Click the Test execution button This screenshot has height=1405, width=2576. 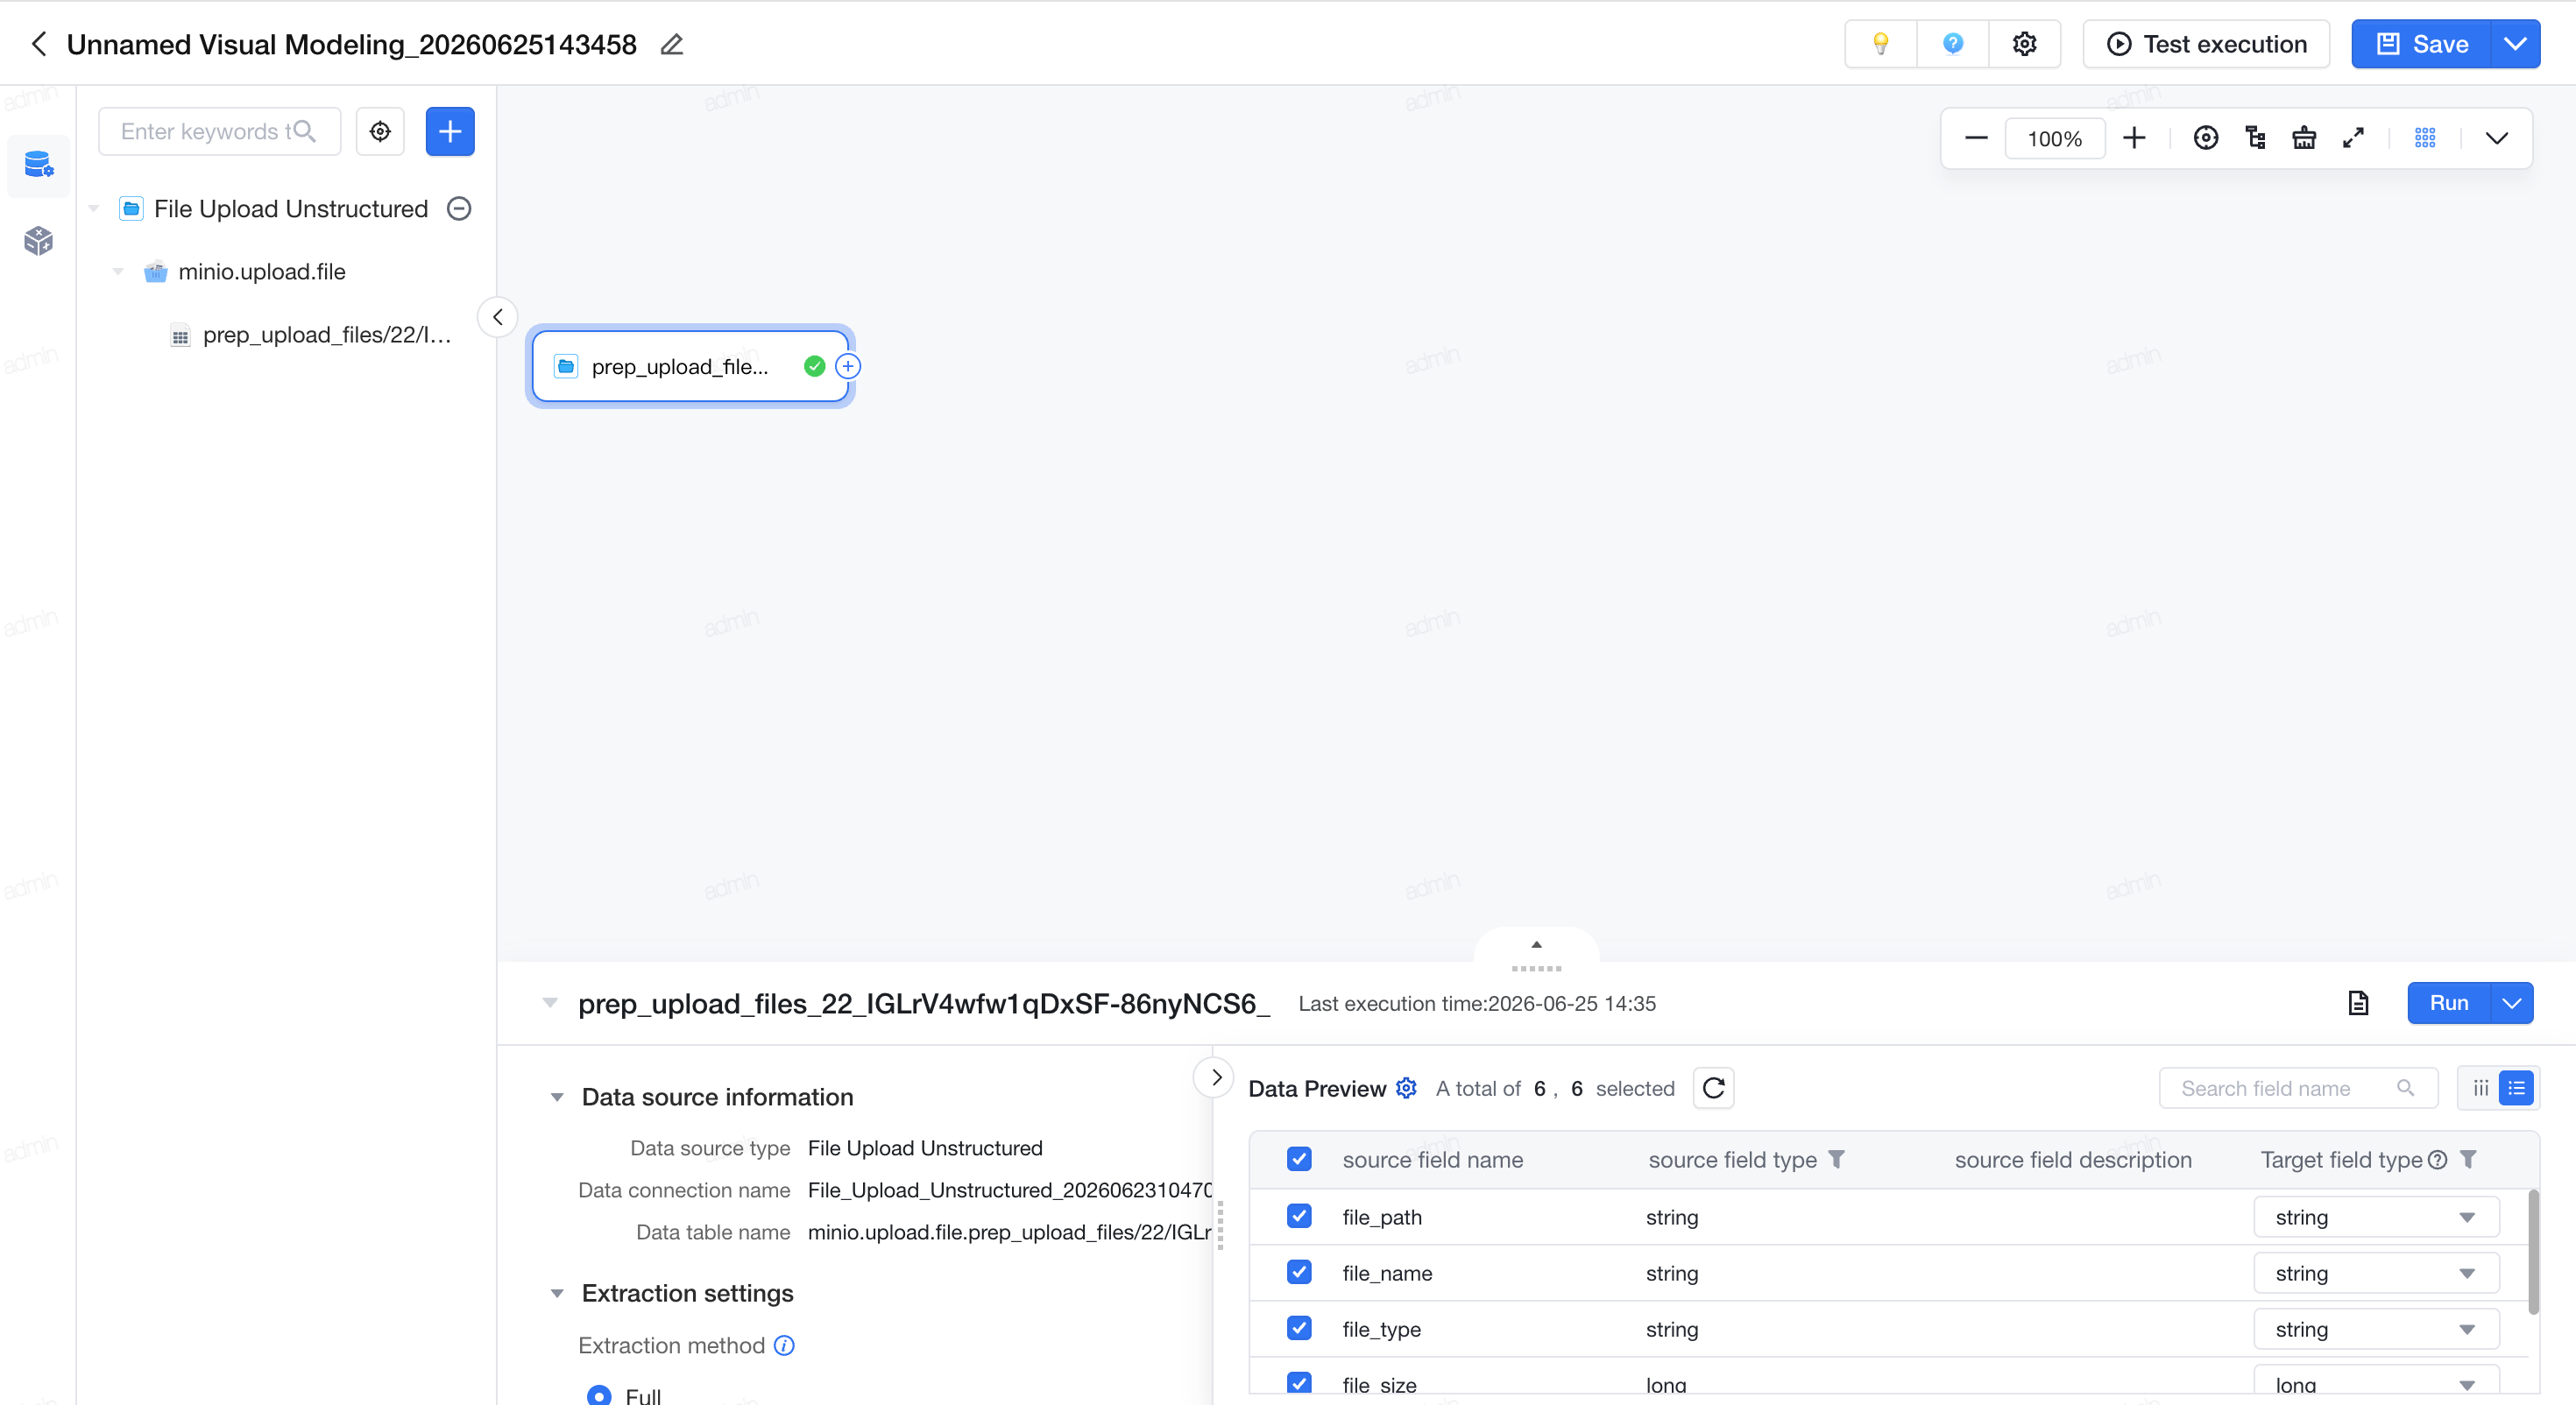click(2206, 44)
